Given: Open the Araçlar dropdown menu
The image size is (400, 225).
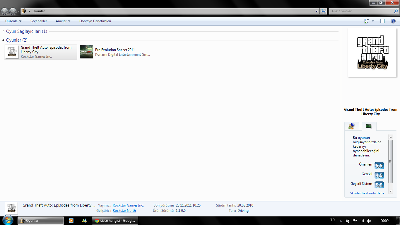Looking at the screenshot, I should [63, 21].
